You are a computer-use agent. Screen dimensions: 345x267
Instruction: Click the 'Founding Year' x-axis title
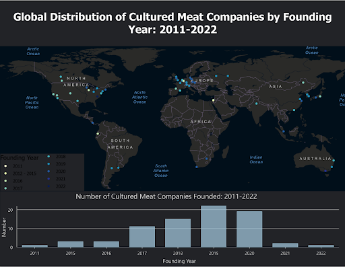click(x=179, y=261)
